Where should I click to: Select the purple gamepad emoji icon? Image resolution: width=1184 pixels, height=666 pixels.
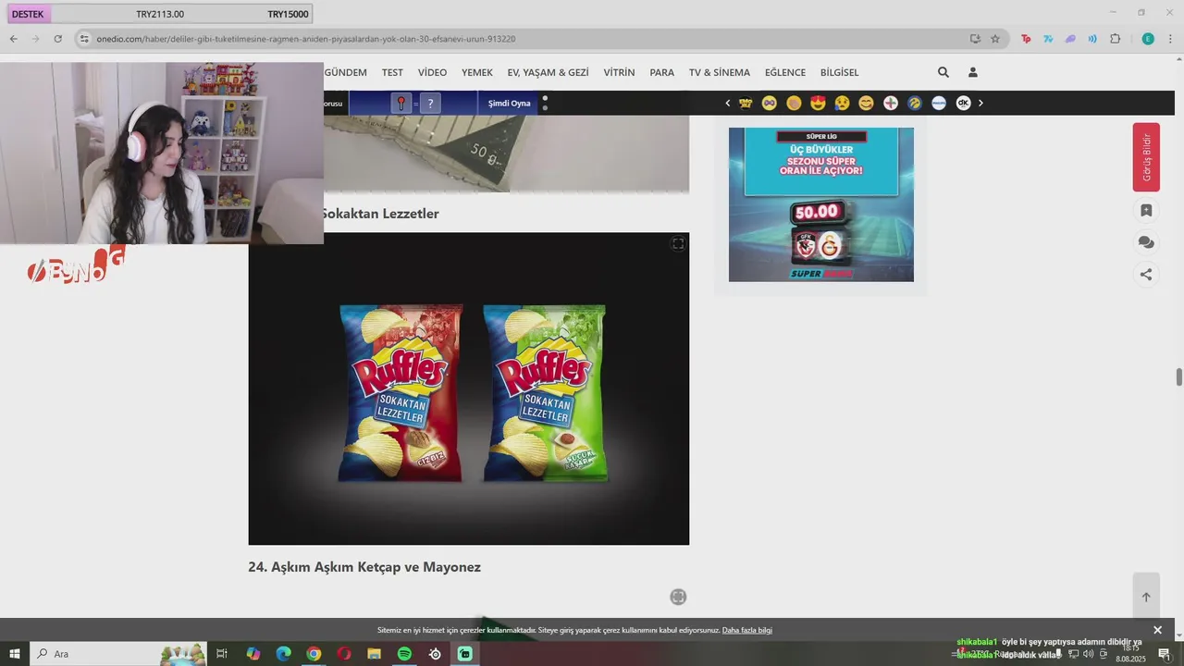click(x=770, y=103)
